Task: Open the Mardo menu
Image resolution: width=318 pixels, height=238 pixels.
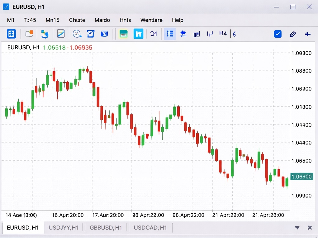Action: click(102, 20)
